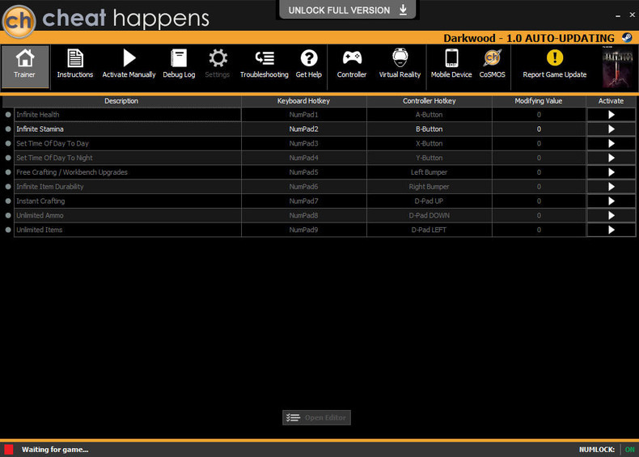Select the Infinite Item Durability description

128,187
